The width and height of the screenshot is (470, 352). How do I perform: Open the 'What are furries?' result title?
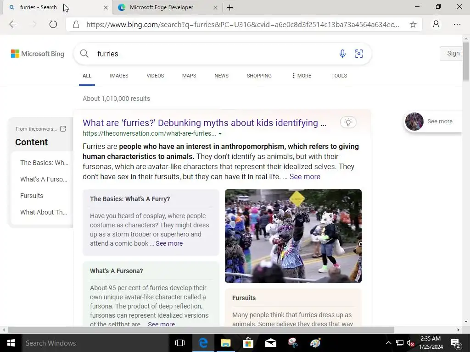point(204,123)
